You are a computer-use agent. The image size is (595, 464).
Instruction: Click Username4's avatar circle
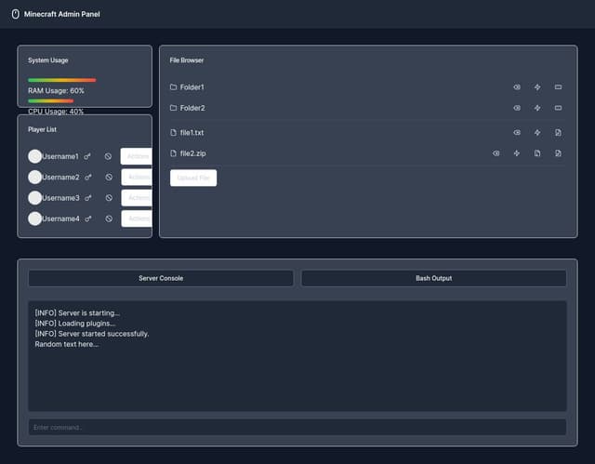[35, 219]
